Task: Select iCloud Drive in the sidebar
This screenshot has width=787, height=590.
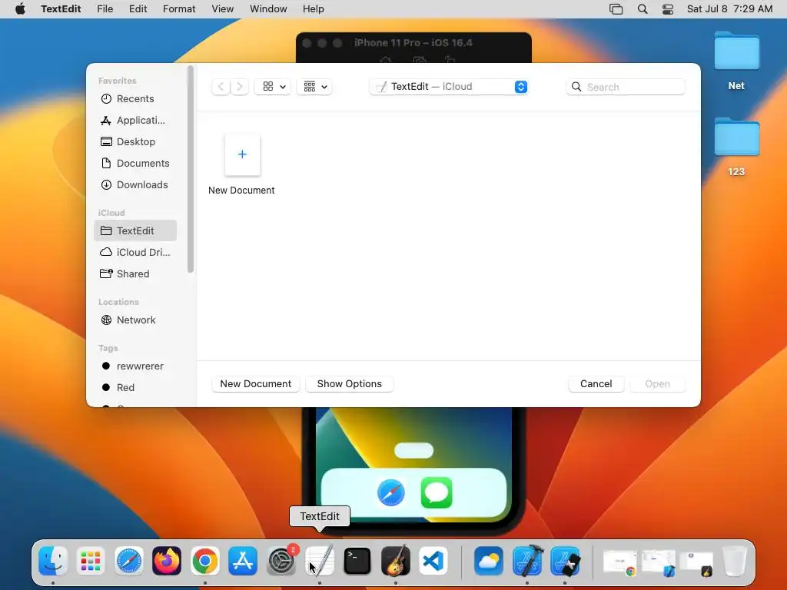Action: pos(135,252)
